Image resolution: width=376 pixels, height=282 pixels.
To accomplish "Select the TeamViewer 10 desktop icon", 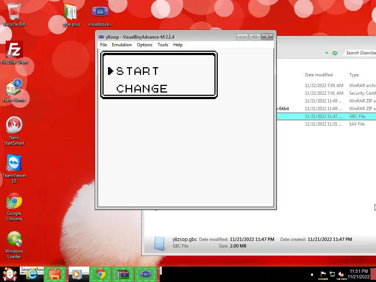I will [14, 169].
